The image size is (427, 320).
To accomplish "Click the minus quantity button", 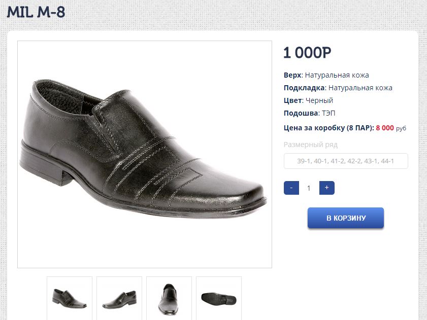I will (291, 188).
